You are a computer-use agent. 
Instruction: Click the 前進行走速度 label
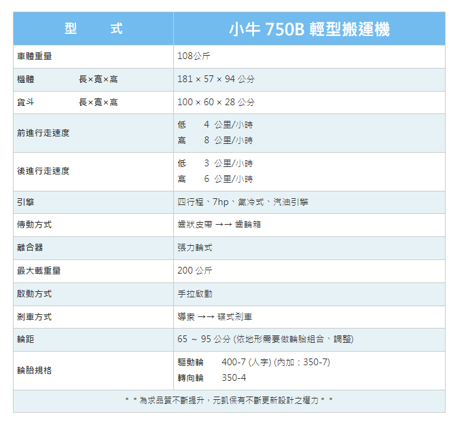43,132
